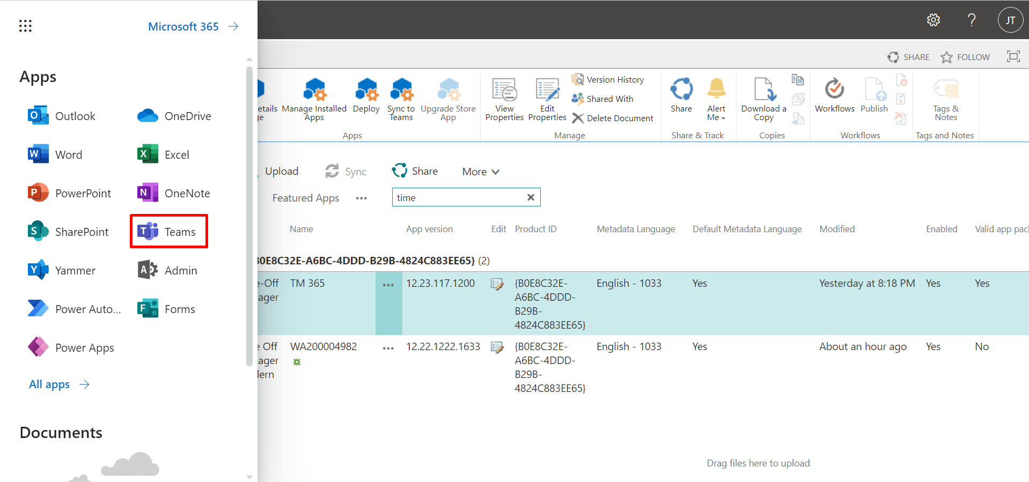Image resolution: width=1029 pixels, height=482 pixels.
Task: Click Upgrade Store App ribbon button
Action: pos(448,100)
